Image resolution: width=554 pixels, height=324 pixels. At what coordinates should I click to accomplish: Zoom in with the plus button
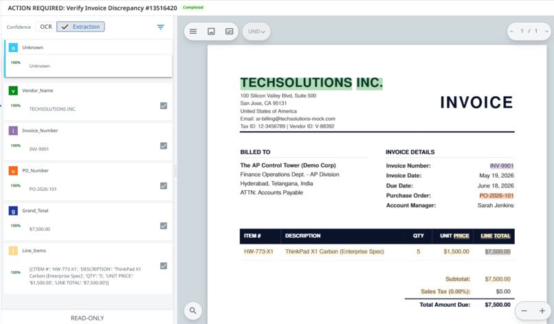point(542,311)
